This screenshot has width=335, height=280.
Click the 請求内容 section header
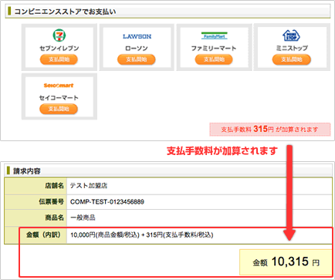[168, 170]
